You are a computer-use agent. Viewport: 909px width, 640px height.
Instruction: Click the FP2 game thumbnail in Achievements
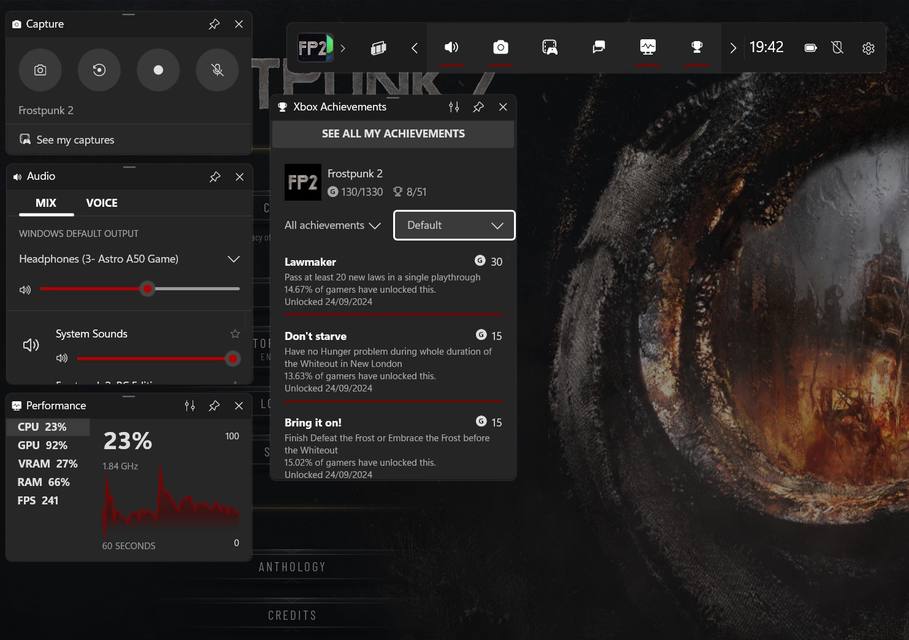(303, 182)
